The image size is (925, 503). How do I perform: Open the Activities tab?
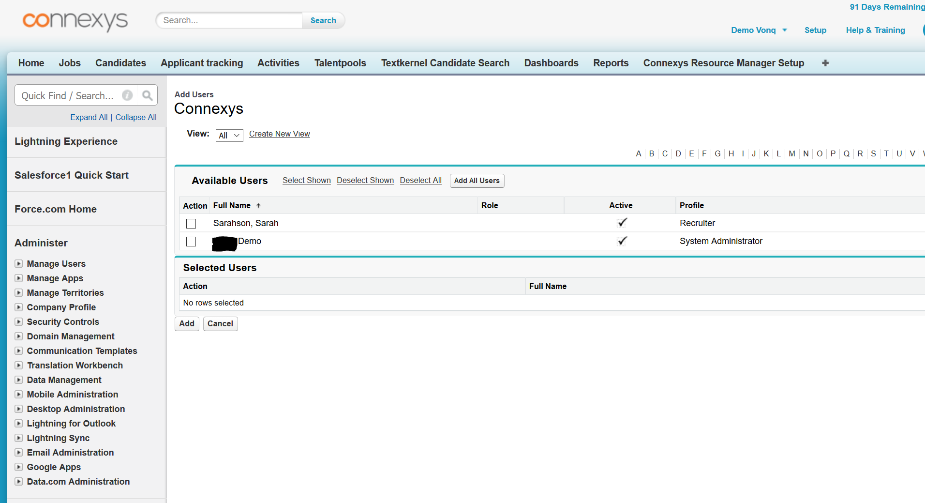pyautogui.click(x=278, y=63)
